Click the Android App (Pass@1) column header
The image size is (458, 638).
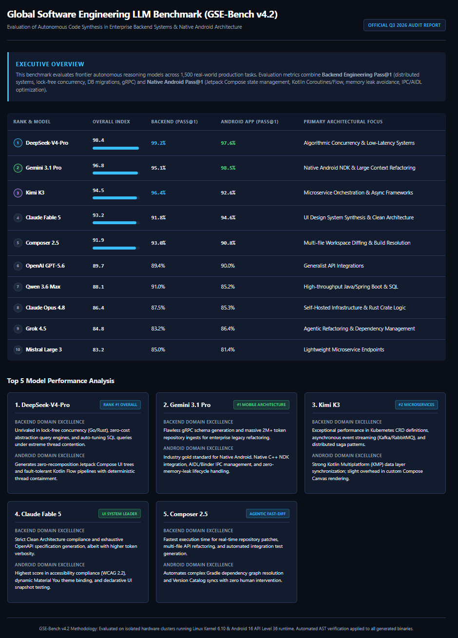coord(249,122)
